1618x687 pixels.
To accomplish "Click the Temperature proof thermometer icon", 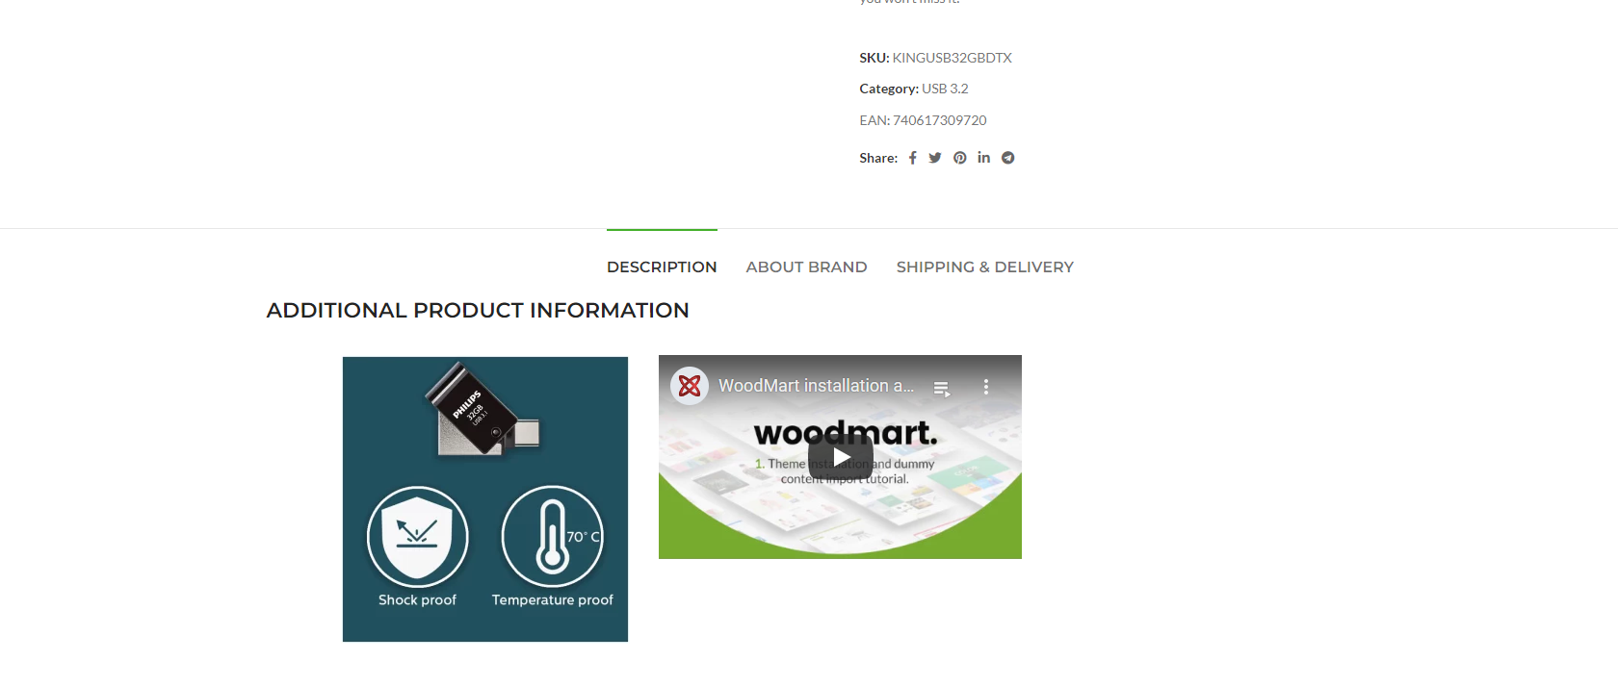I will point(553,536).
